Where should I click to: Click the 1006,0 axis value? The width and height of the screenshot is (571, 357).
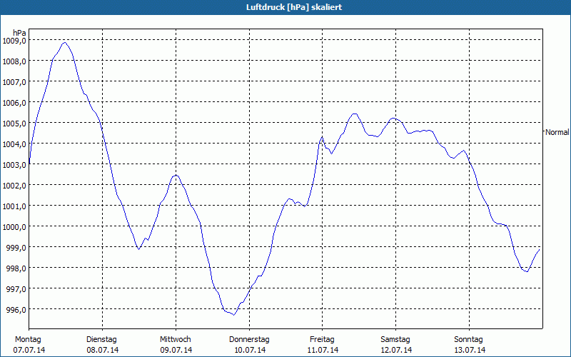[x=14, y=103]
